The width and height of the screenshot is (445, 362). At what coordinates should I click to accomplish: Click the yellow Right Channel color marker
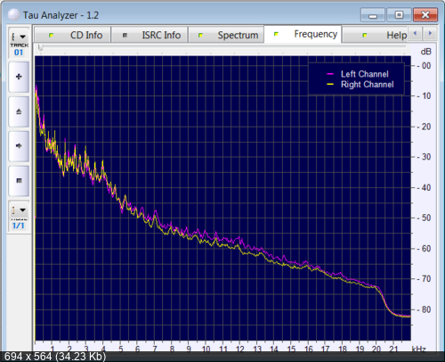pyautogui.click(x=330, y=85)
